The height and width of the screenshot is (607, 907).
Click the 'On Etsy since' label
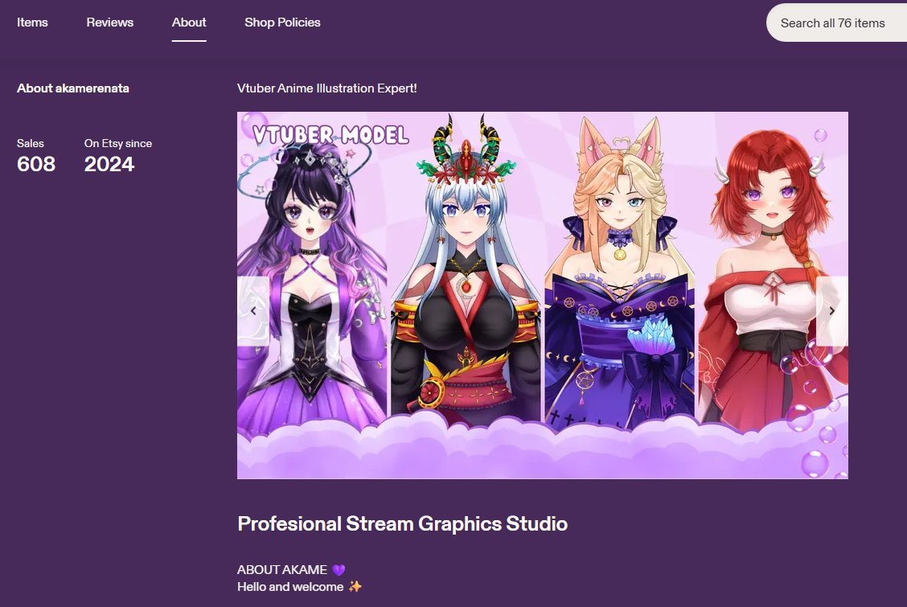point(118,143)
